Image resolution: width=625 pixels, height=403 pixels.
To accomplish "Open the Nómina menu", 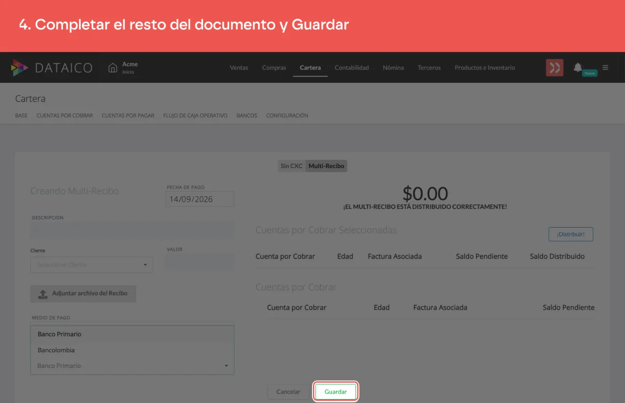I will click(x=393, y=68).
